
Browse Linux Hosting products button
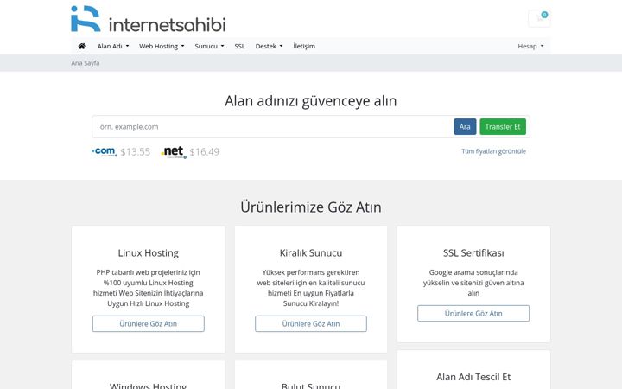(x=149, y=324)
